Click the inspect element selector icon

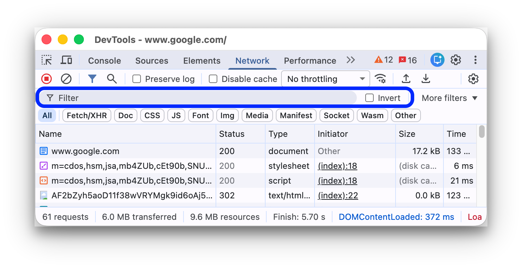[46, 60]
